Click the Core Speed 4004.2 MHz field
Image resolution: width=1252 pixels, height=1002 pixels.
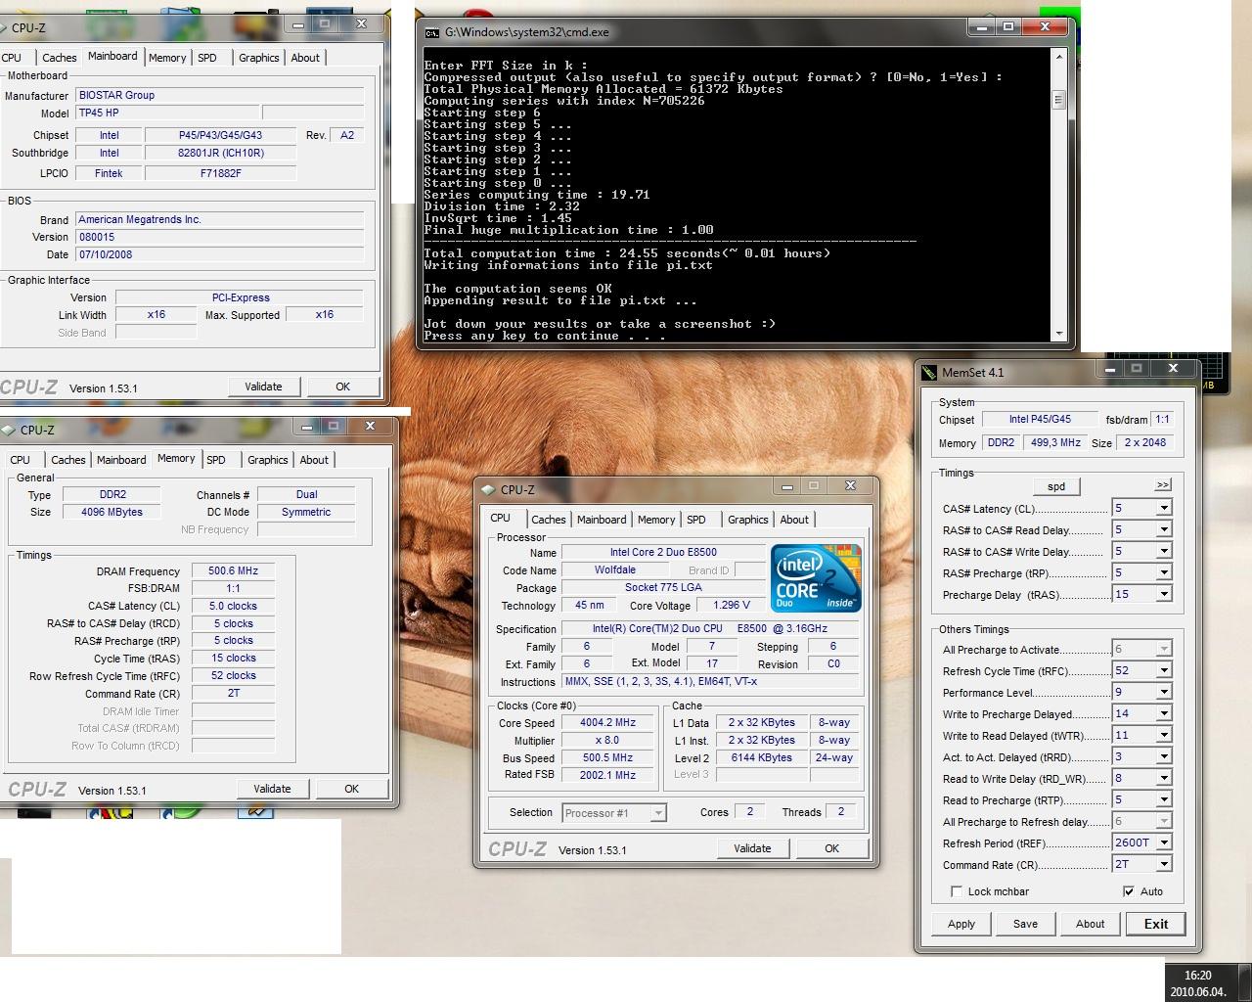(x=608, y=723)
